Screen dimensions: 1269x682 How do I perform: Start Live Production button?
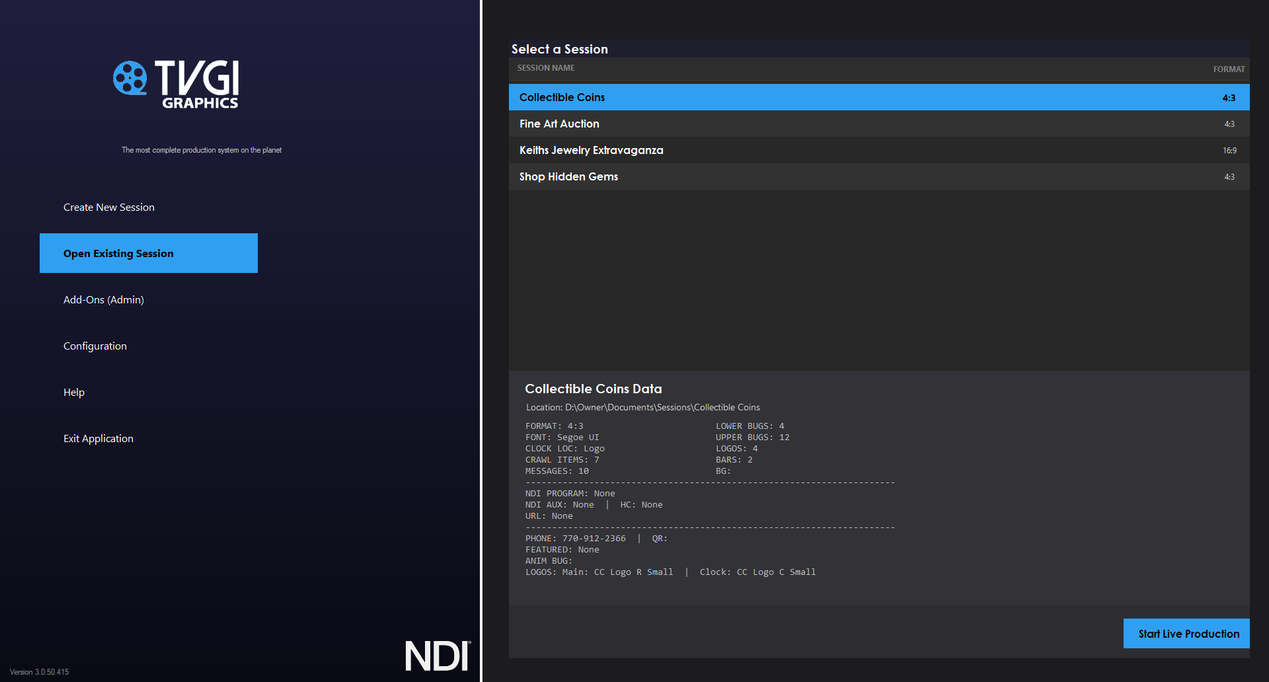click(1186, 633)
